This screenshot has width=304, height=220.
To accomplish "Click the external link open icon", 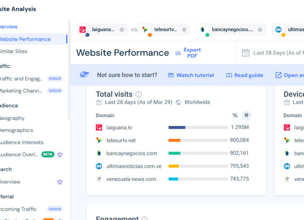I will [x=278, y=75].
